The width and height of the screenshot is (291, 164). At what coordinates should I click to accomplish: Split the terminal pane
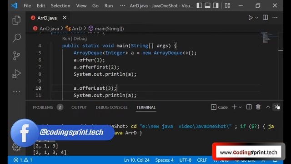tap(249, 107)
